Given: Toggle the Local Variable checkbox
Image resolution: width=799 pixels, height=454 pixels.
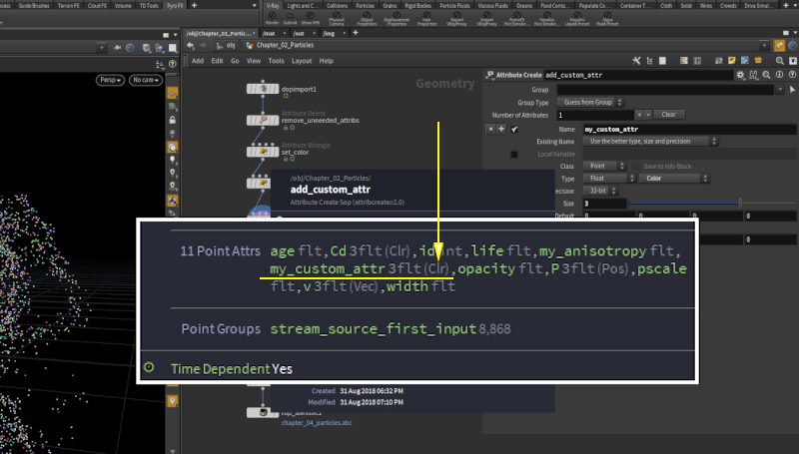Looking at the screenshot, I should click(514, 154).
